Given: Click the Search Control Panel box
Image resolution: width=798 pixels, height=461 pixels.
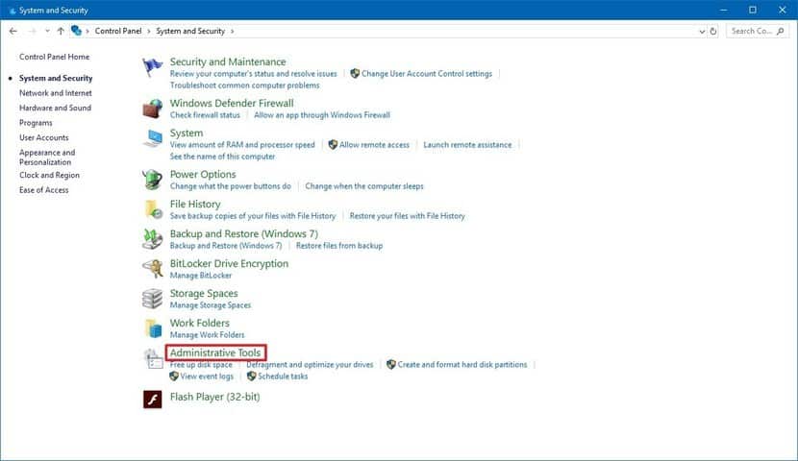Looking at the screenshot, I should (x=757, y=31).
